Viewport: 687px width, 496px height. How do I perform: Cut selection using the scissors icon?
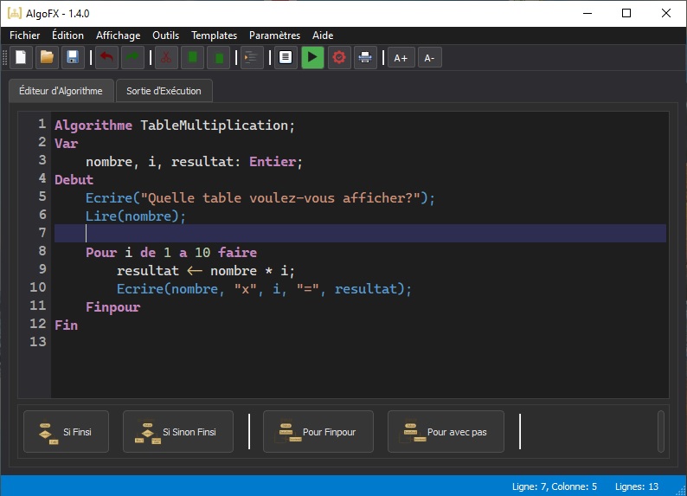tap(166, 57)
